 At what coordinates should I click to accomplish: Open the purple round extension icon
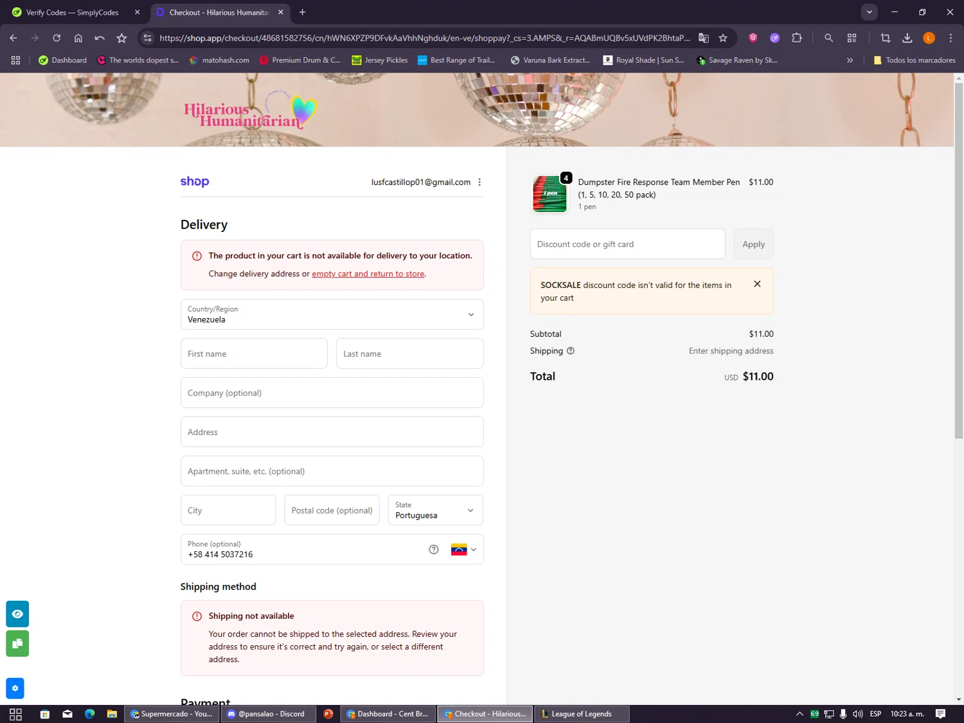pos(775,38)
